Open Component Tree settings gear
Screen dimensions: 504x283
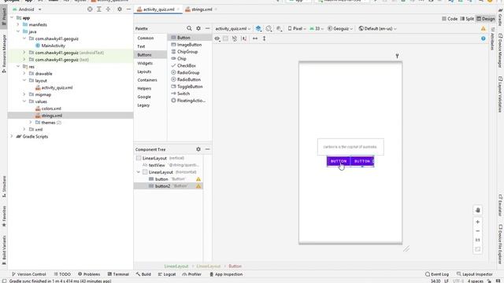click(198, 149)
